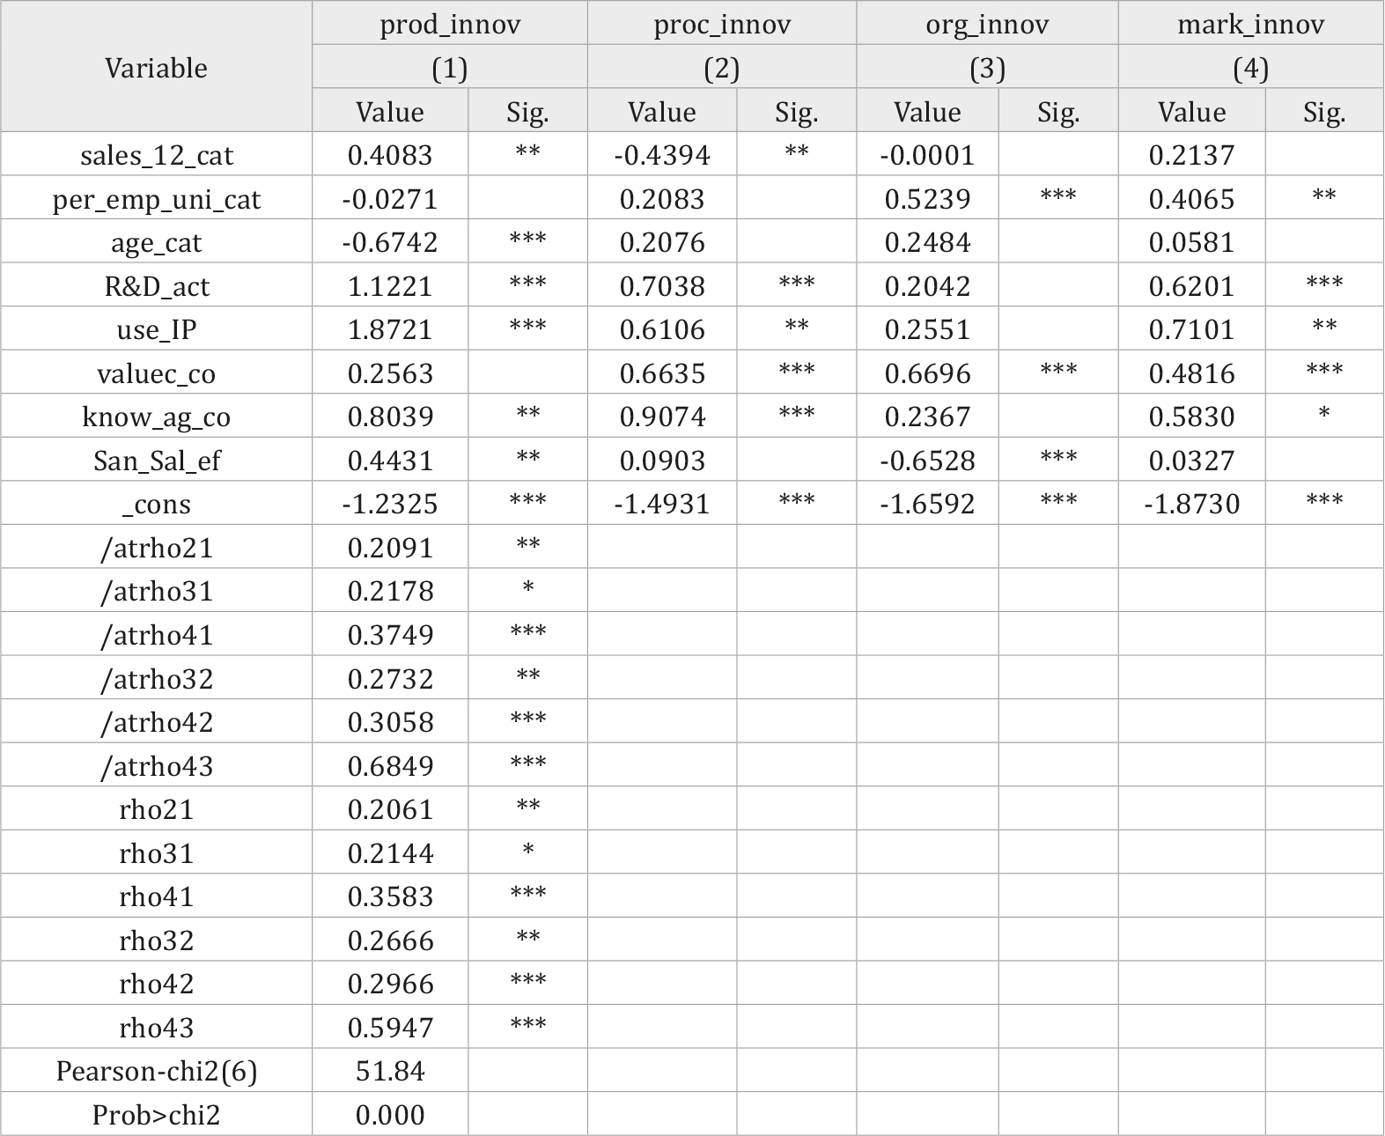Click the org_innov column header
This screenshot has width=1385, height=1136.
pos(987,24)
